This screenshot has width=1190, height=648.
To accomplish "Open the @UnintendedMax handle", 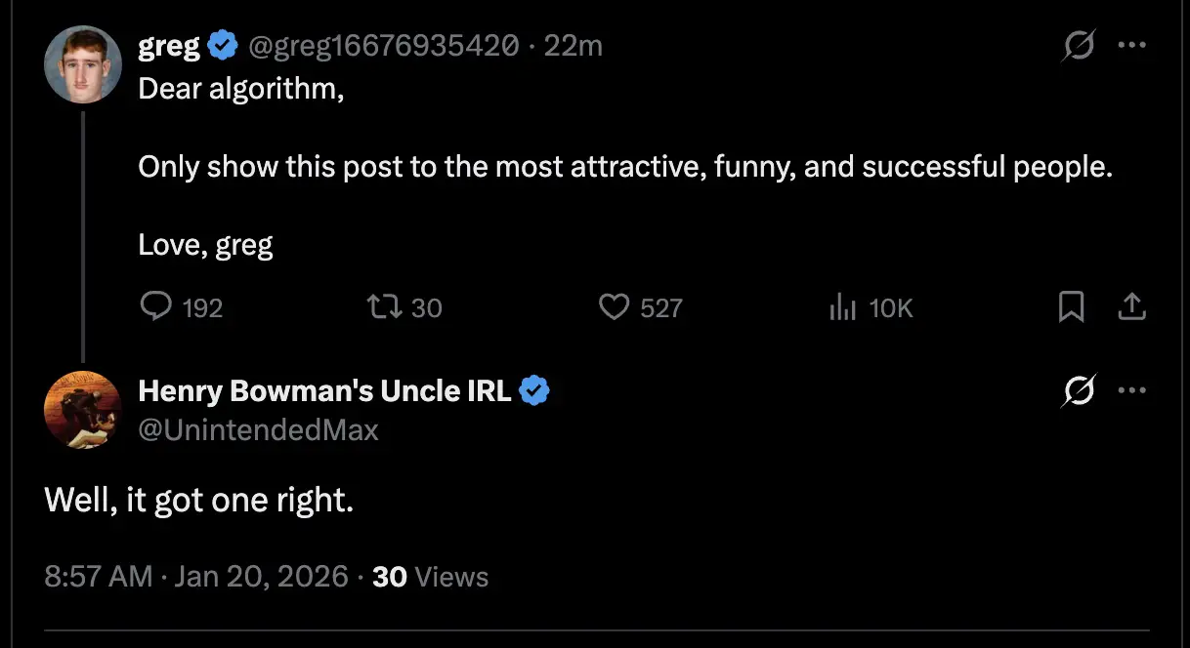I will click(259, 429).
